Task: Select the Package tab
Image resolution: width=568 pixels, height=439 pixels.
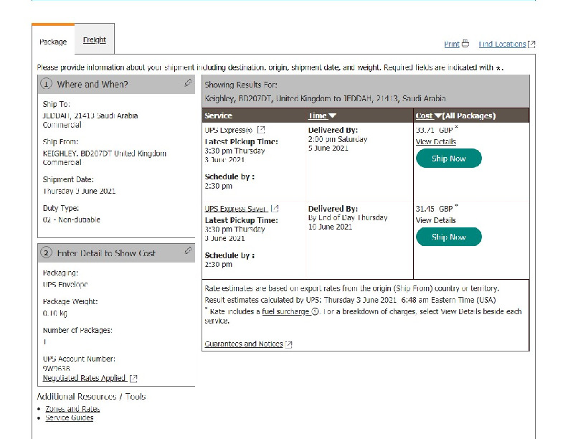Action: 53,42
